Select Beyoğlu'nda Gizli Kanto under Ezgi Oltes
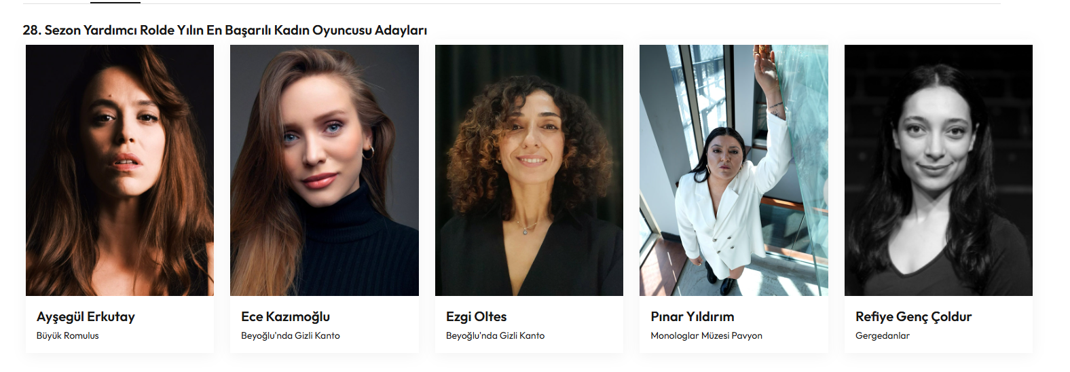This screenshot has height=372, width=1070. 495,335
